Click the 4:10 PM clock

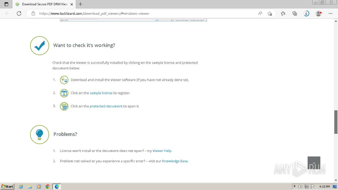pyautogui.click(x=324, y=187)
